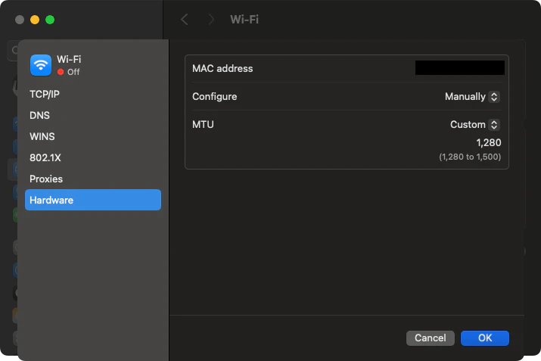Open the TCP/IP settings tab
Image resolution: width=541 pixels, height=361 pixels.
pos(45,94)
